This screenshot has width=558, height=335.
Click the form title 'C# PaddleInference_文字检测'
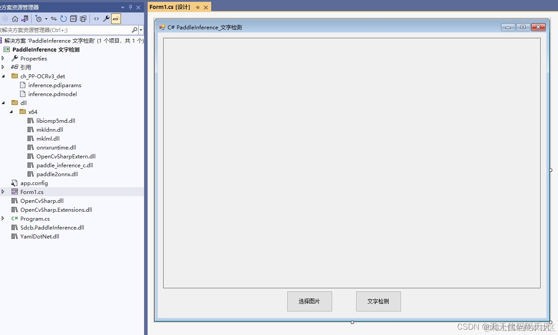[x=205, y=27]
